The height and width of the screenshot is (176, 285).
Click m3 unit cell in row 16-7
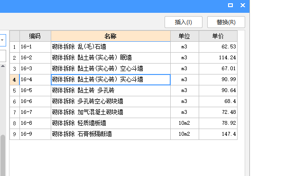pos(184,112)
